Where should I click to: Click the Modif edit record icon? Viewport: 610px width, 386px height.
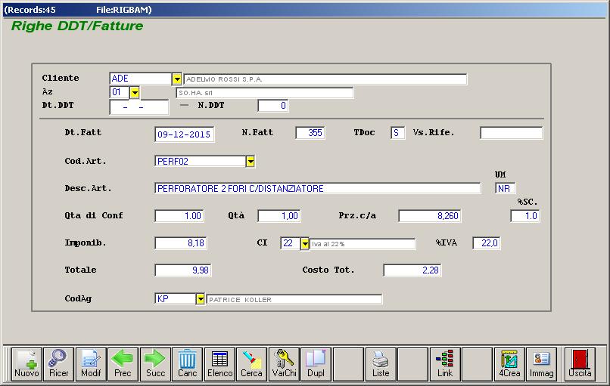point(91,364)
